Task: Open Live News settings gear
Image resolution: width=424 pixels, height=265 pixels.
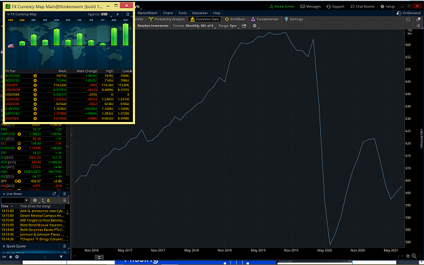Action: (x=35, y=201)
